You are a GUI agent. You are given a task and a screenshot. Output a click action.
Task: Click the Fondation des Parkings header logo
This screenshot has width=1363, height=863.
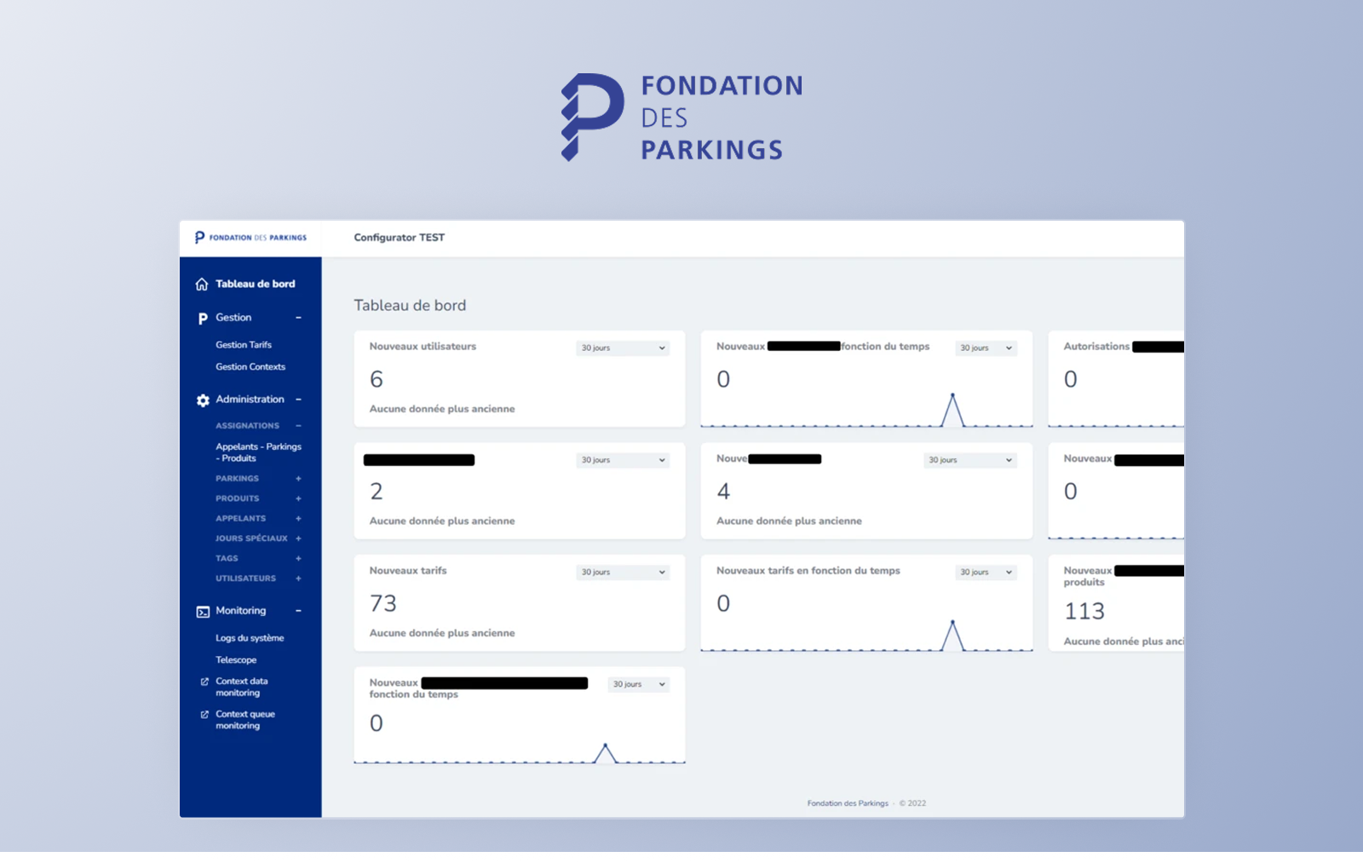(250, 238)
